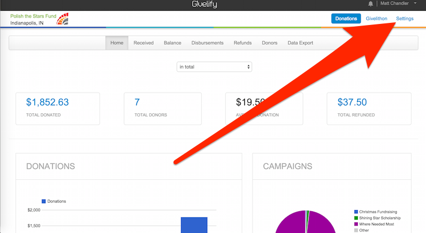
Task: Open the Refunds tab
Action: [242, 43]
